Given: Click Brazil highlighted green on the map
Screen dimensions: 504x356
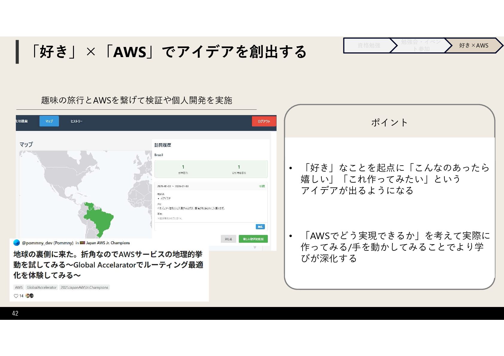Looking at the screenshot, I should click(x=100, y=221).
